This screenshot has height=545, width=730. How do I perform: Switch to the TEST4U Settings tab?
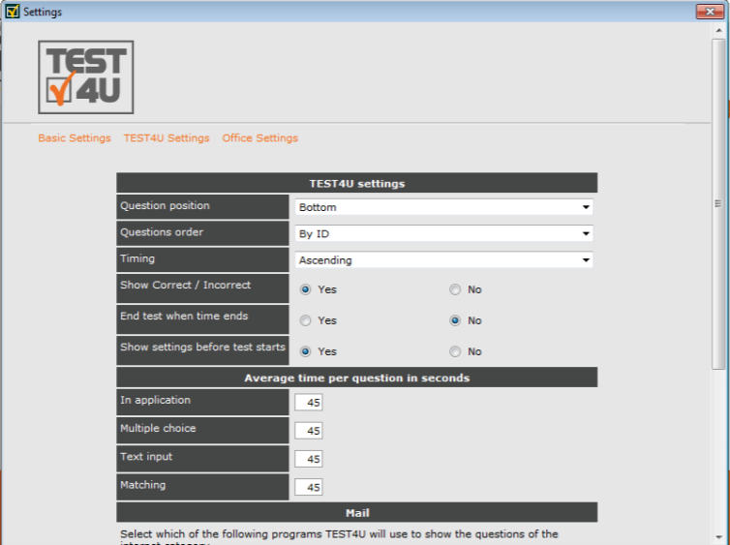pyautogui.click(x=167, y=138)
